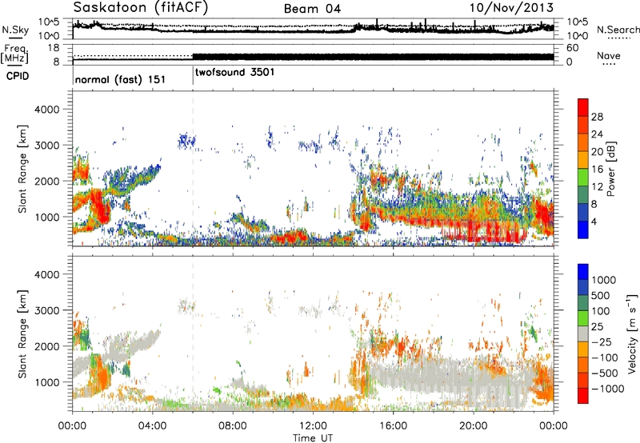The image size is (640, 443).
Task: Click the thick black frequency band in Freq panel
Action: click(373, 57)
